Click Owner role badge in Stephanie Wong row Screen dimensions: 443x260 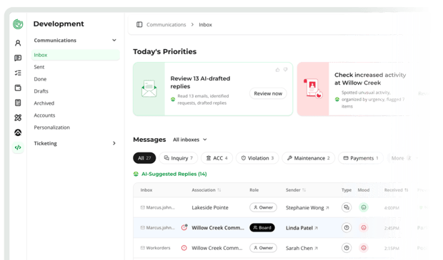tap(263, 207)
